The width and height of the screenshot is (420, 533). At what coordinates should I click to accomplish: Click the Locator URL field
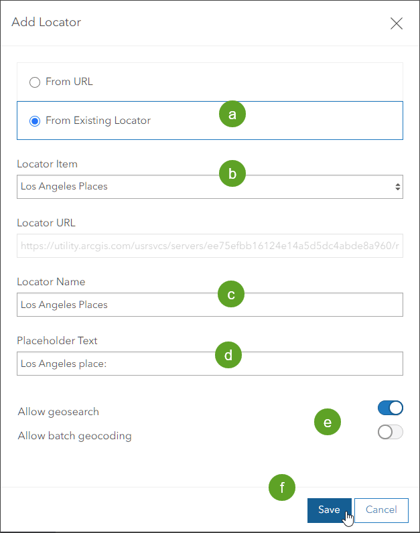click(210, 246)
